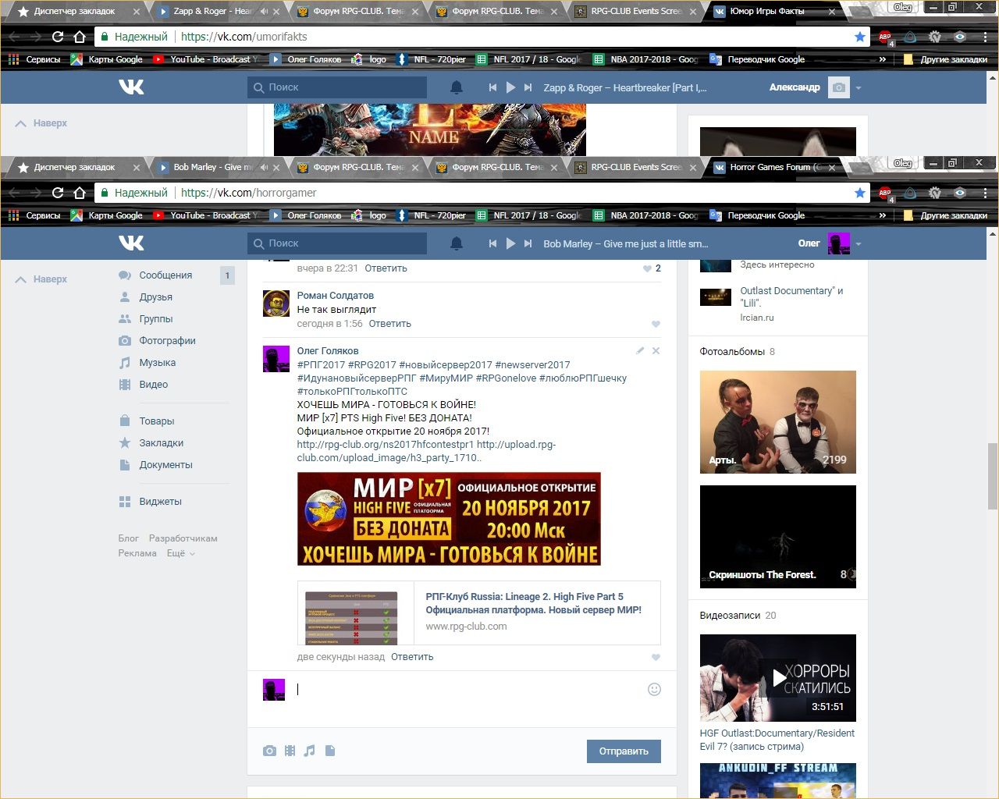999x799 pixels.
Task: Like the comment posted вчера в 22:31
Action: pyautogui.click(x=647, y=268)
